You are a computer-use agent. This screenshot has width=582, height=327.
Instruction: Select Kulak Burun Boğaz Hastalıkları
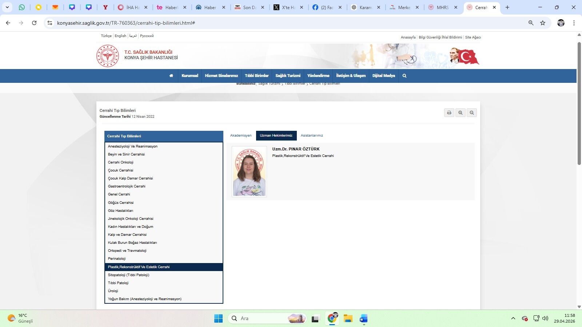164,243
